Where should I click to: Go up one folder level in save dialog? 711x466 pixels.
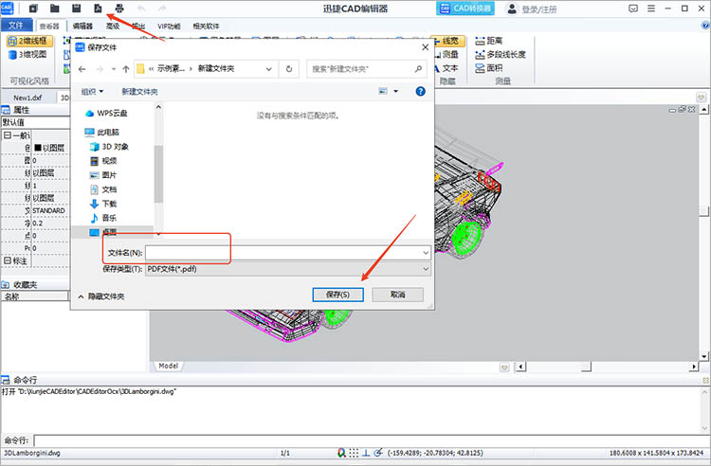click(x=125, y=69)
